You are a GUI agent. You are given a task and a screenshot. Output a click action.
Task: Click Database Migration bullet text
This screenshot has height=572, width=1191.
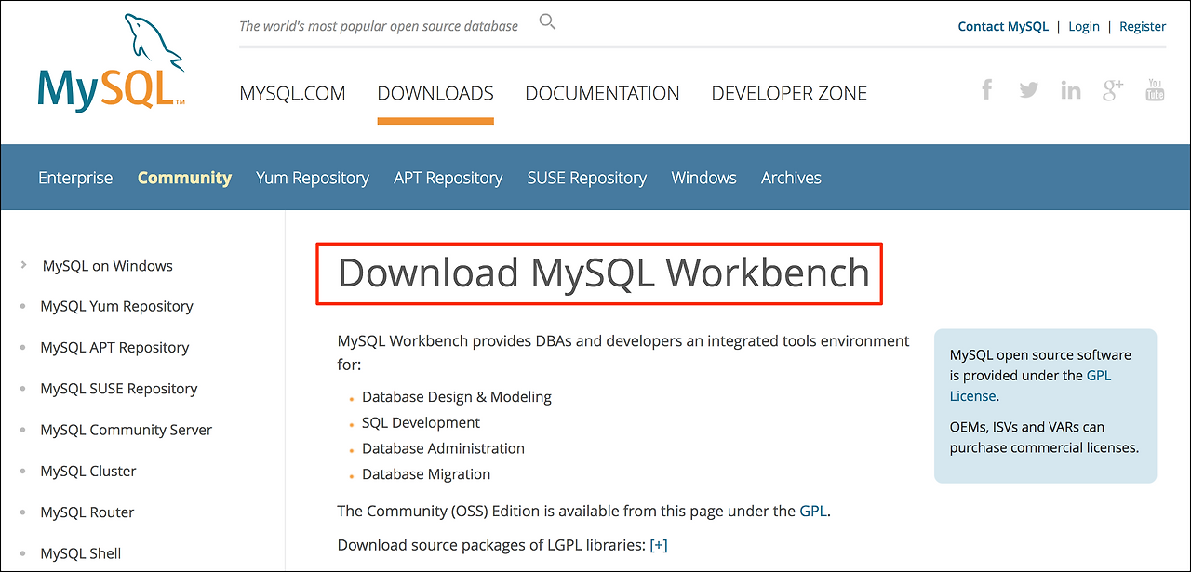[426, 473]
